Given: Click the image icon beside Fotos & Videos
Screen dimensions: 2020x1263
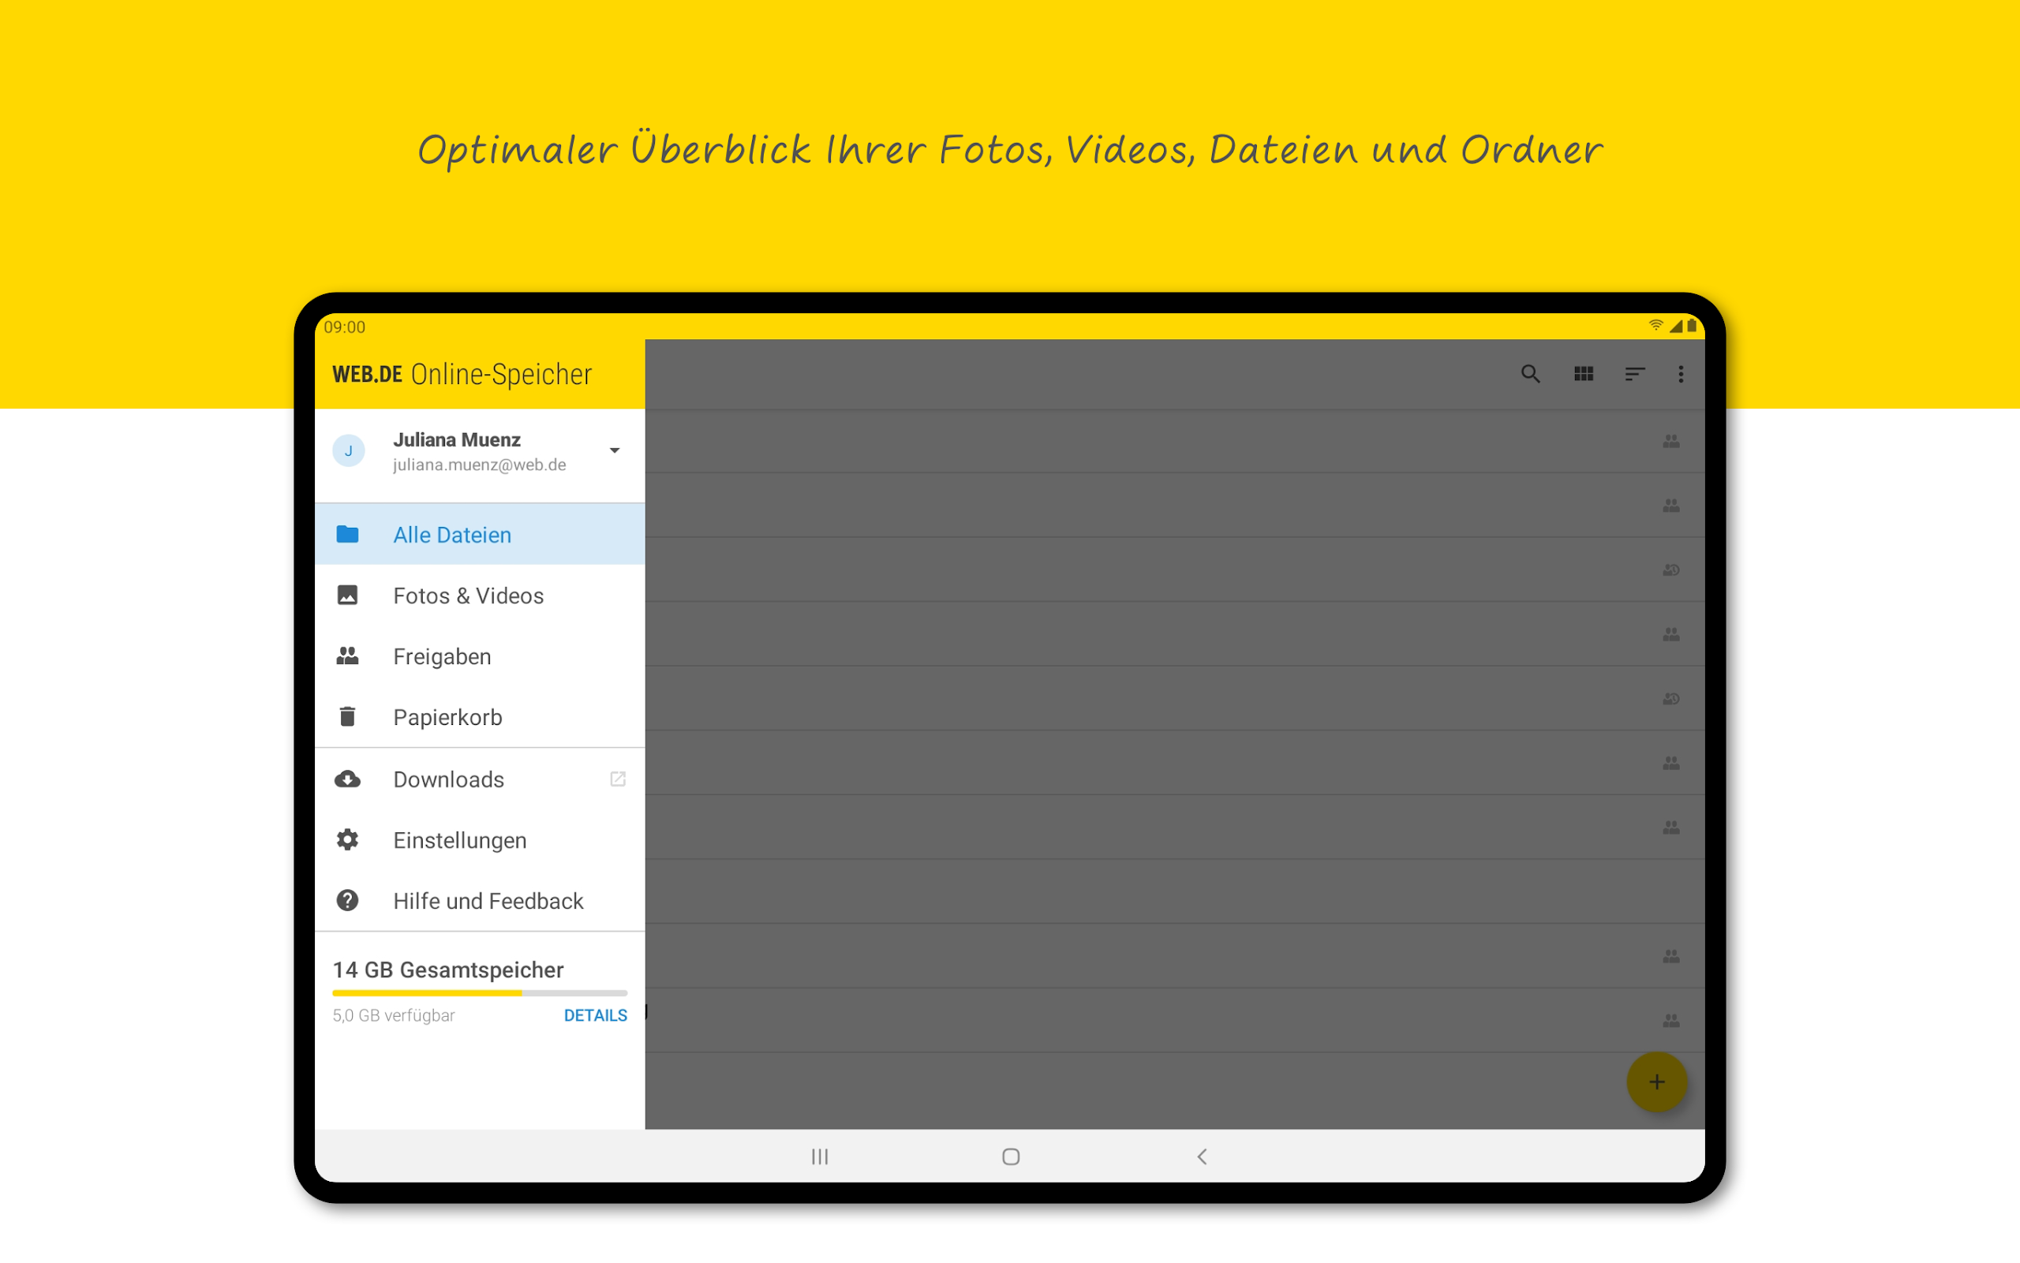Looking at the screenshot, I should coord(347,595).
